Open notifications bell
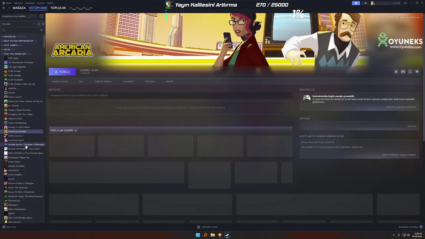The width and height of the screenshot is (425, 239). pos(365,3)
